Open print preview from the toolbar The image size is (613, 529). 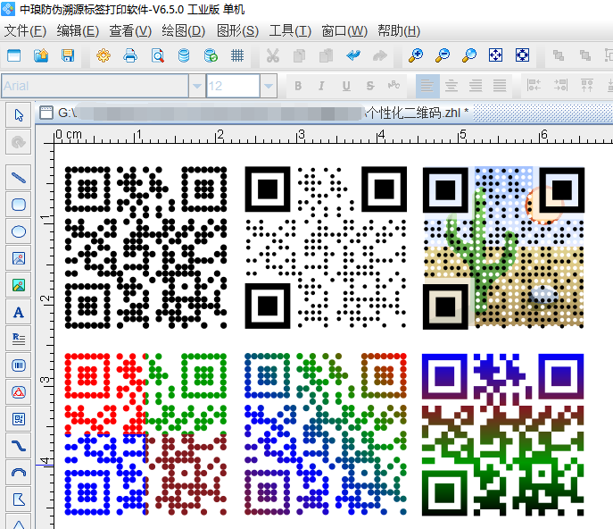coord(157,56)
